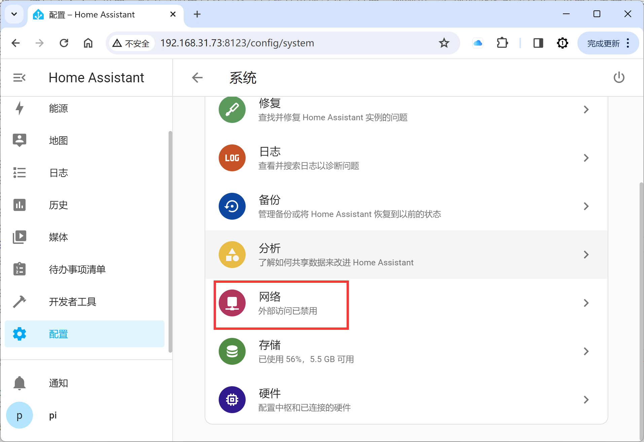Image resolution: width=644 pixels, height=442 pixels.
Task: Expand 硬件 row chevron
Action: click(586, 400)
